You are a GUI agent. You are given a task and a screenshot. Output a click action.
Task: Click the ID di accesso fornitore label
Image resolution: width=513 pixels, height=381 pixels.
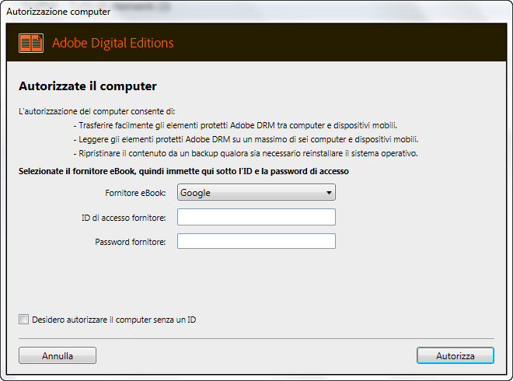coord(124,218)
